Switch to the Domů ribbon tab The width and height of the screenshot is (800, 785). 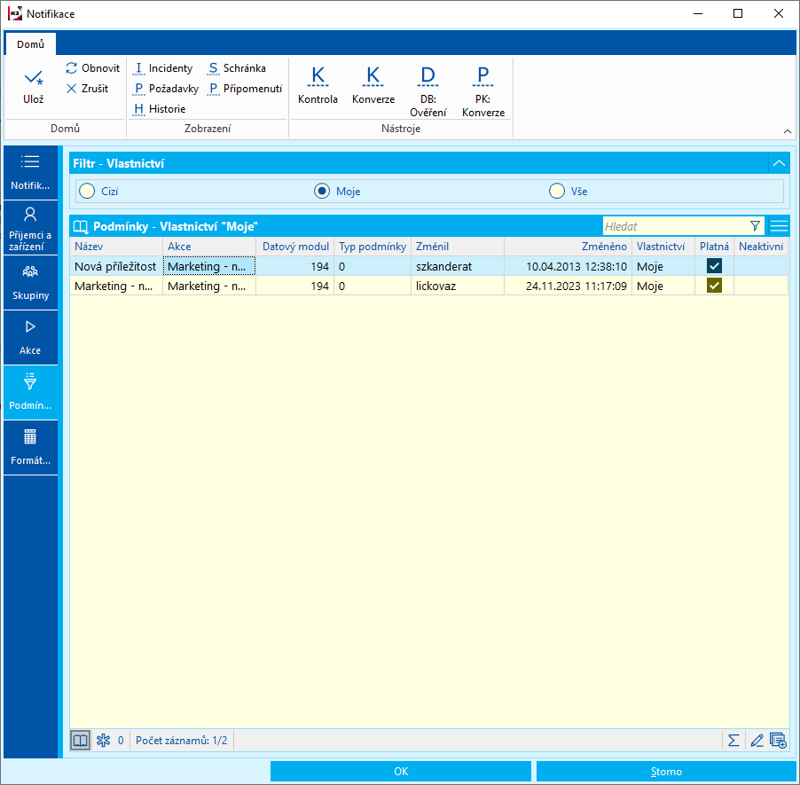30,44
